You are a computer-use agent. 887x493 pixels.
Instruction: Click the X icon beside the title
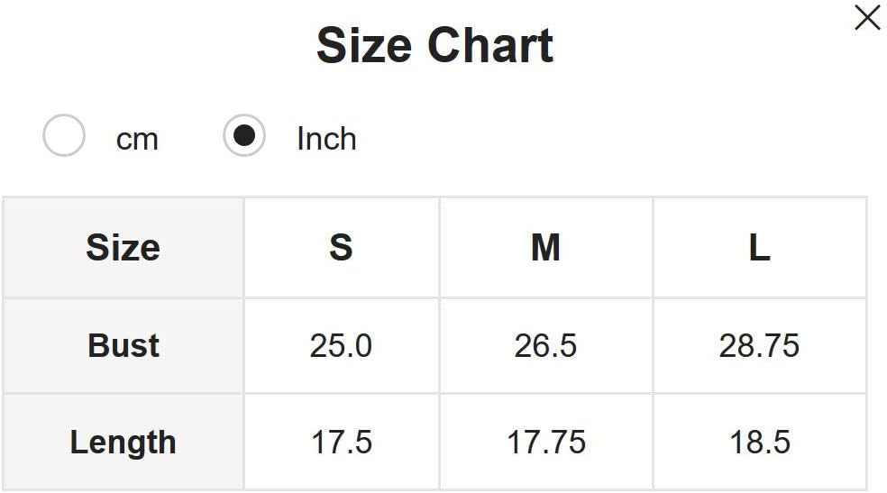(867, 18)
